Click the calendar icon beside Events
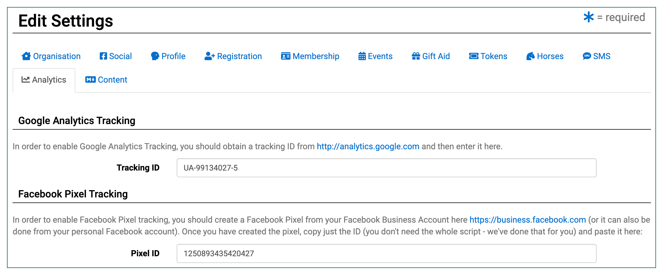The width and height of the screenshot is (663, 275). 362,56
